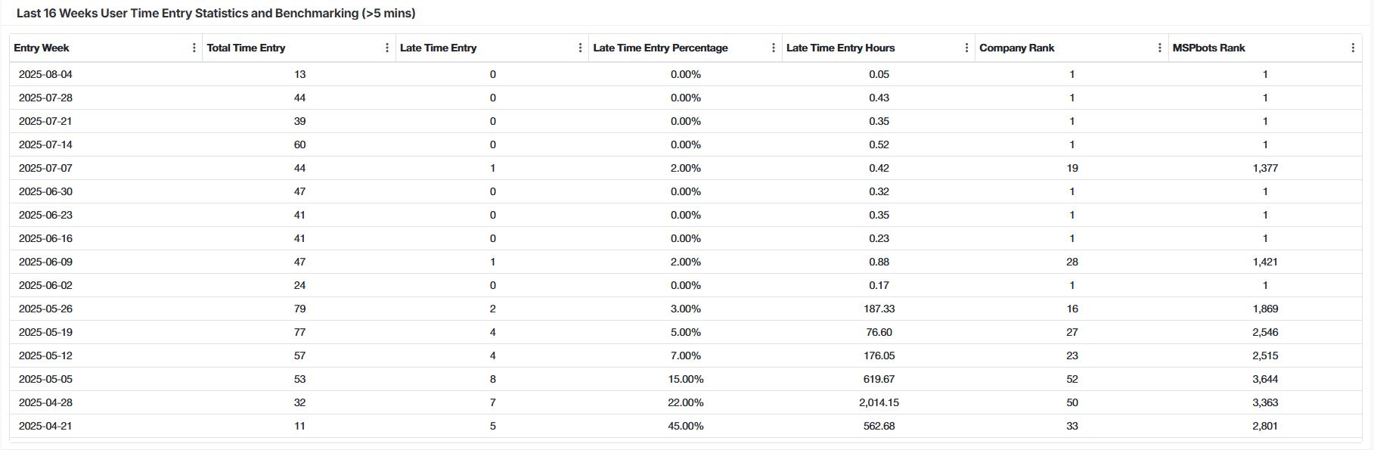1374x450 pixels.
Task: Open the Company Rank column options menu
Action: click(1158, 48)
